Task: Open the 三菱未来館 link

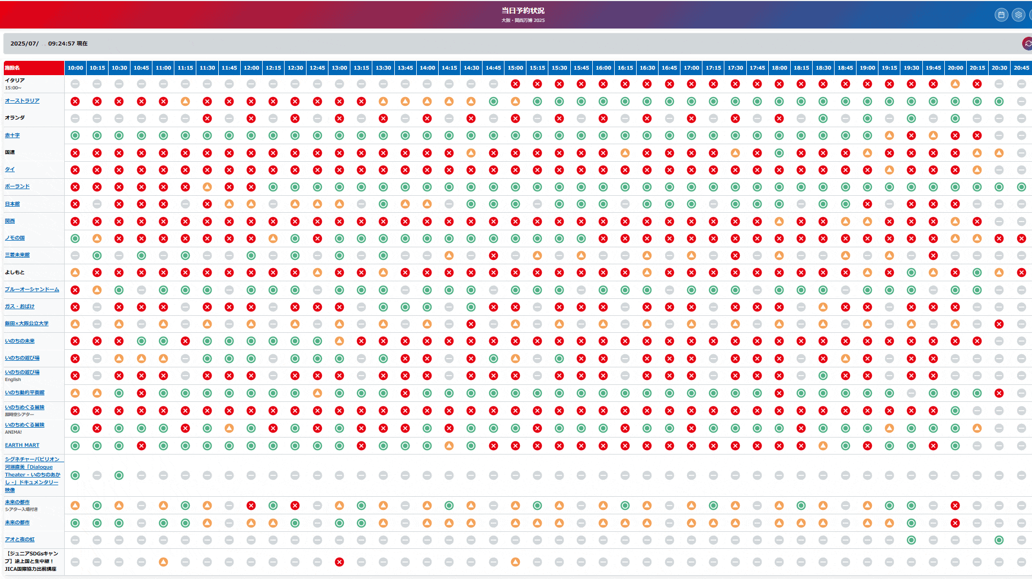Action: click(x=17, y=255)
